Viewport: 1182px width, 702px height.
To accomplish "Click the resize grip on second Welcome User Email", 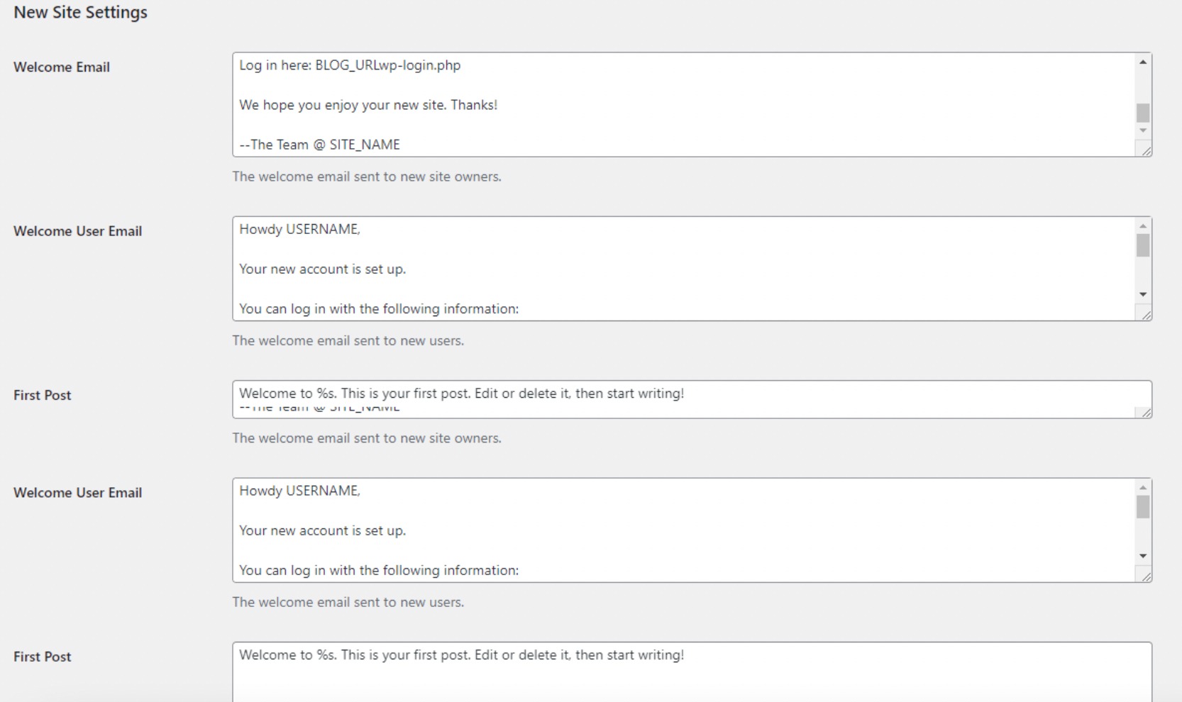I will pos(1146,576).
